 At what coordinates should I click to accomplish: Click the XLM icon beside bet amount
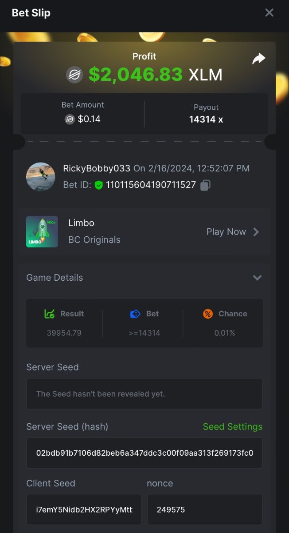click(x=70, y=119)
